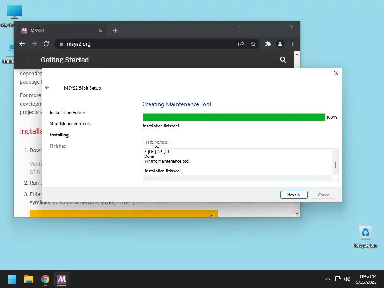The height and width of the screenshot is (288, 384).
Task: Open File Explorer from taskbar
Action: pyautogui.click(x=28, y=279)
